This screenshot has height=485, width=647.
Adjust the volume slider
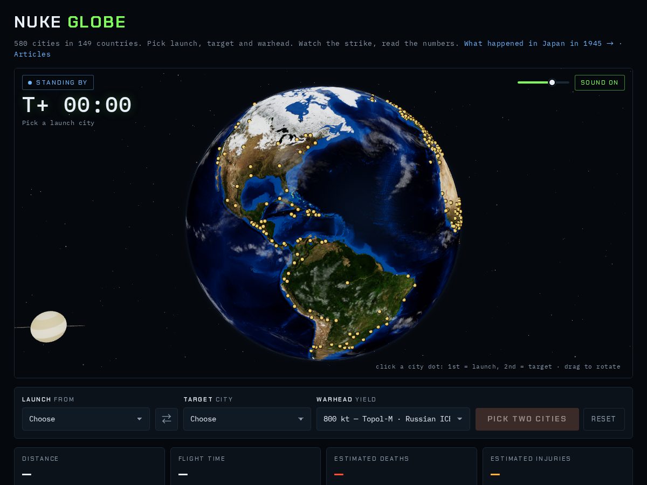point(543,82)
